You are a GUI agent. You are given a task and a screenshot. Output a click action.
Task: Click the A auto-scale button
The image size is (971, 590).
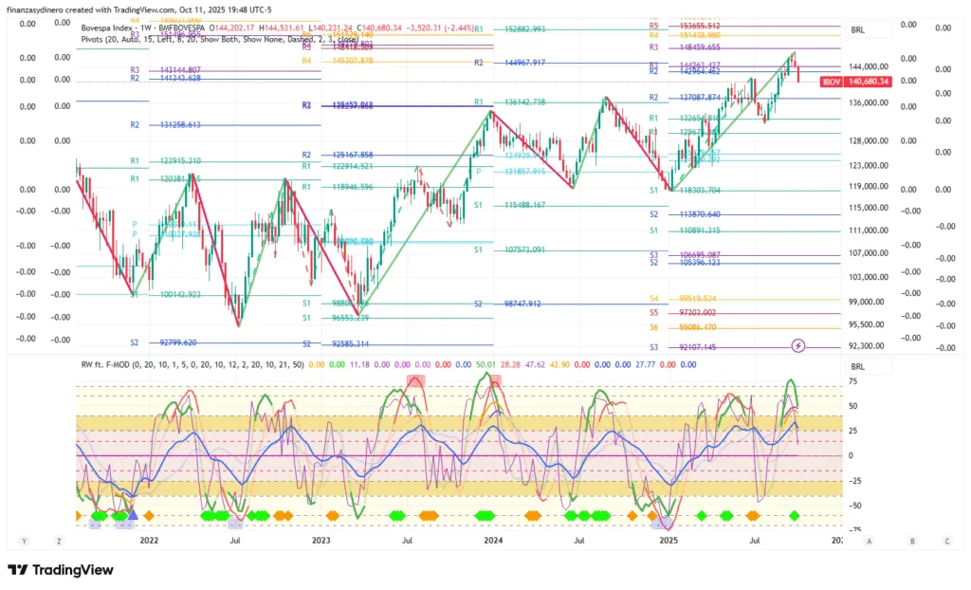coord(869,541)
